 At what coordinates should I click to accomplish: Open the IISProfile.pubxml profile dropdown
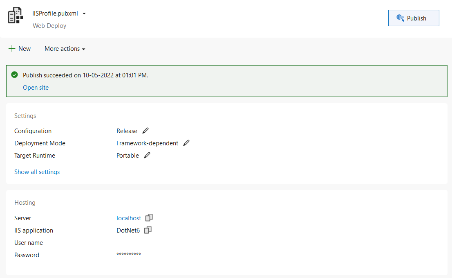[x=84, y=14]
